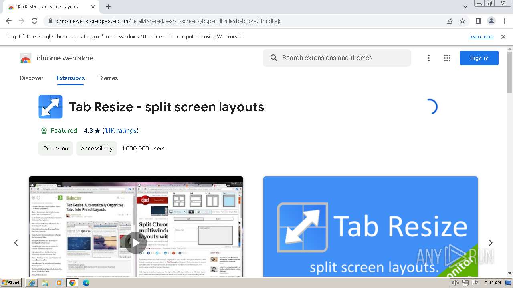This screenshot has width=513, height=288.
Task: Open a new tab with plus button
Action: click(108, 7)
